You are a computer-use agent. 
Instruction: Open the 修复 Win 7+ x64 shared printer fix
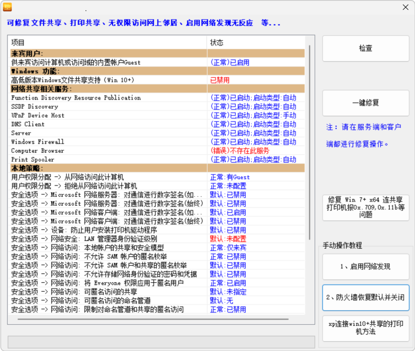(x=365, y=208)
